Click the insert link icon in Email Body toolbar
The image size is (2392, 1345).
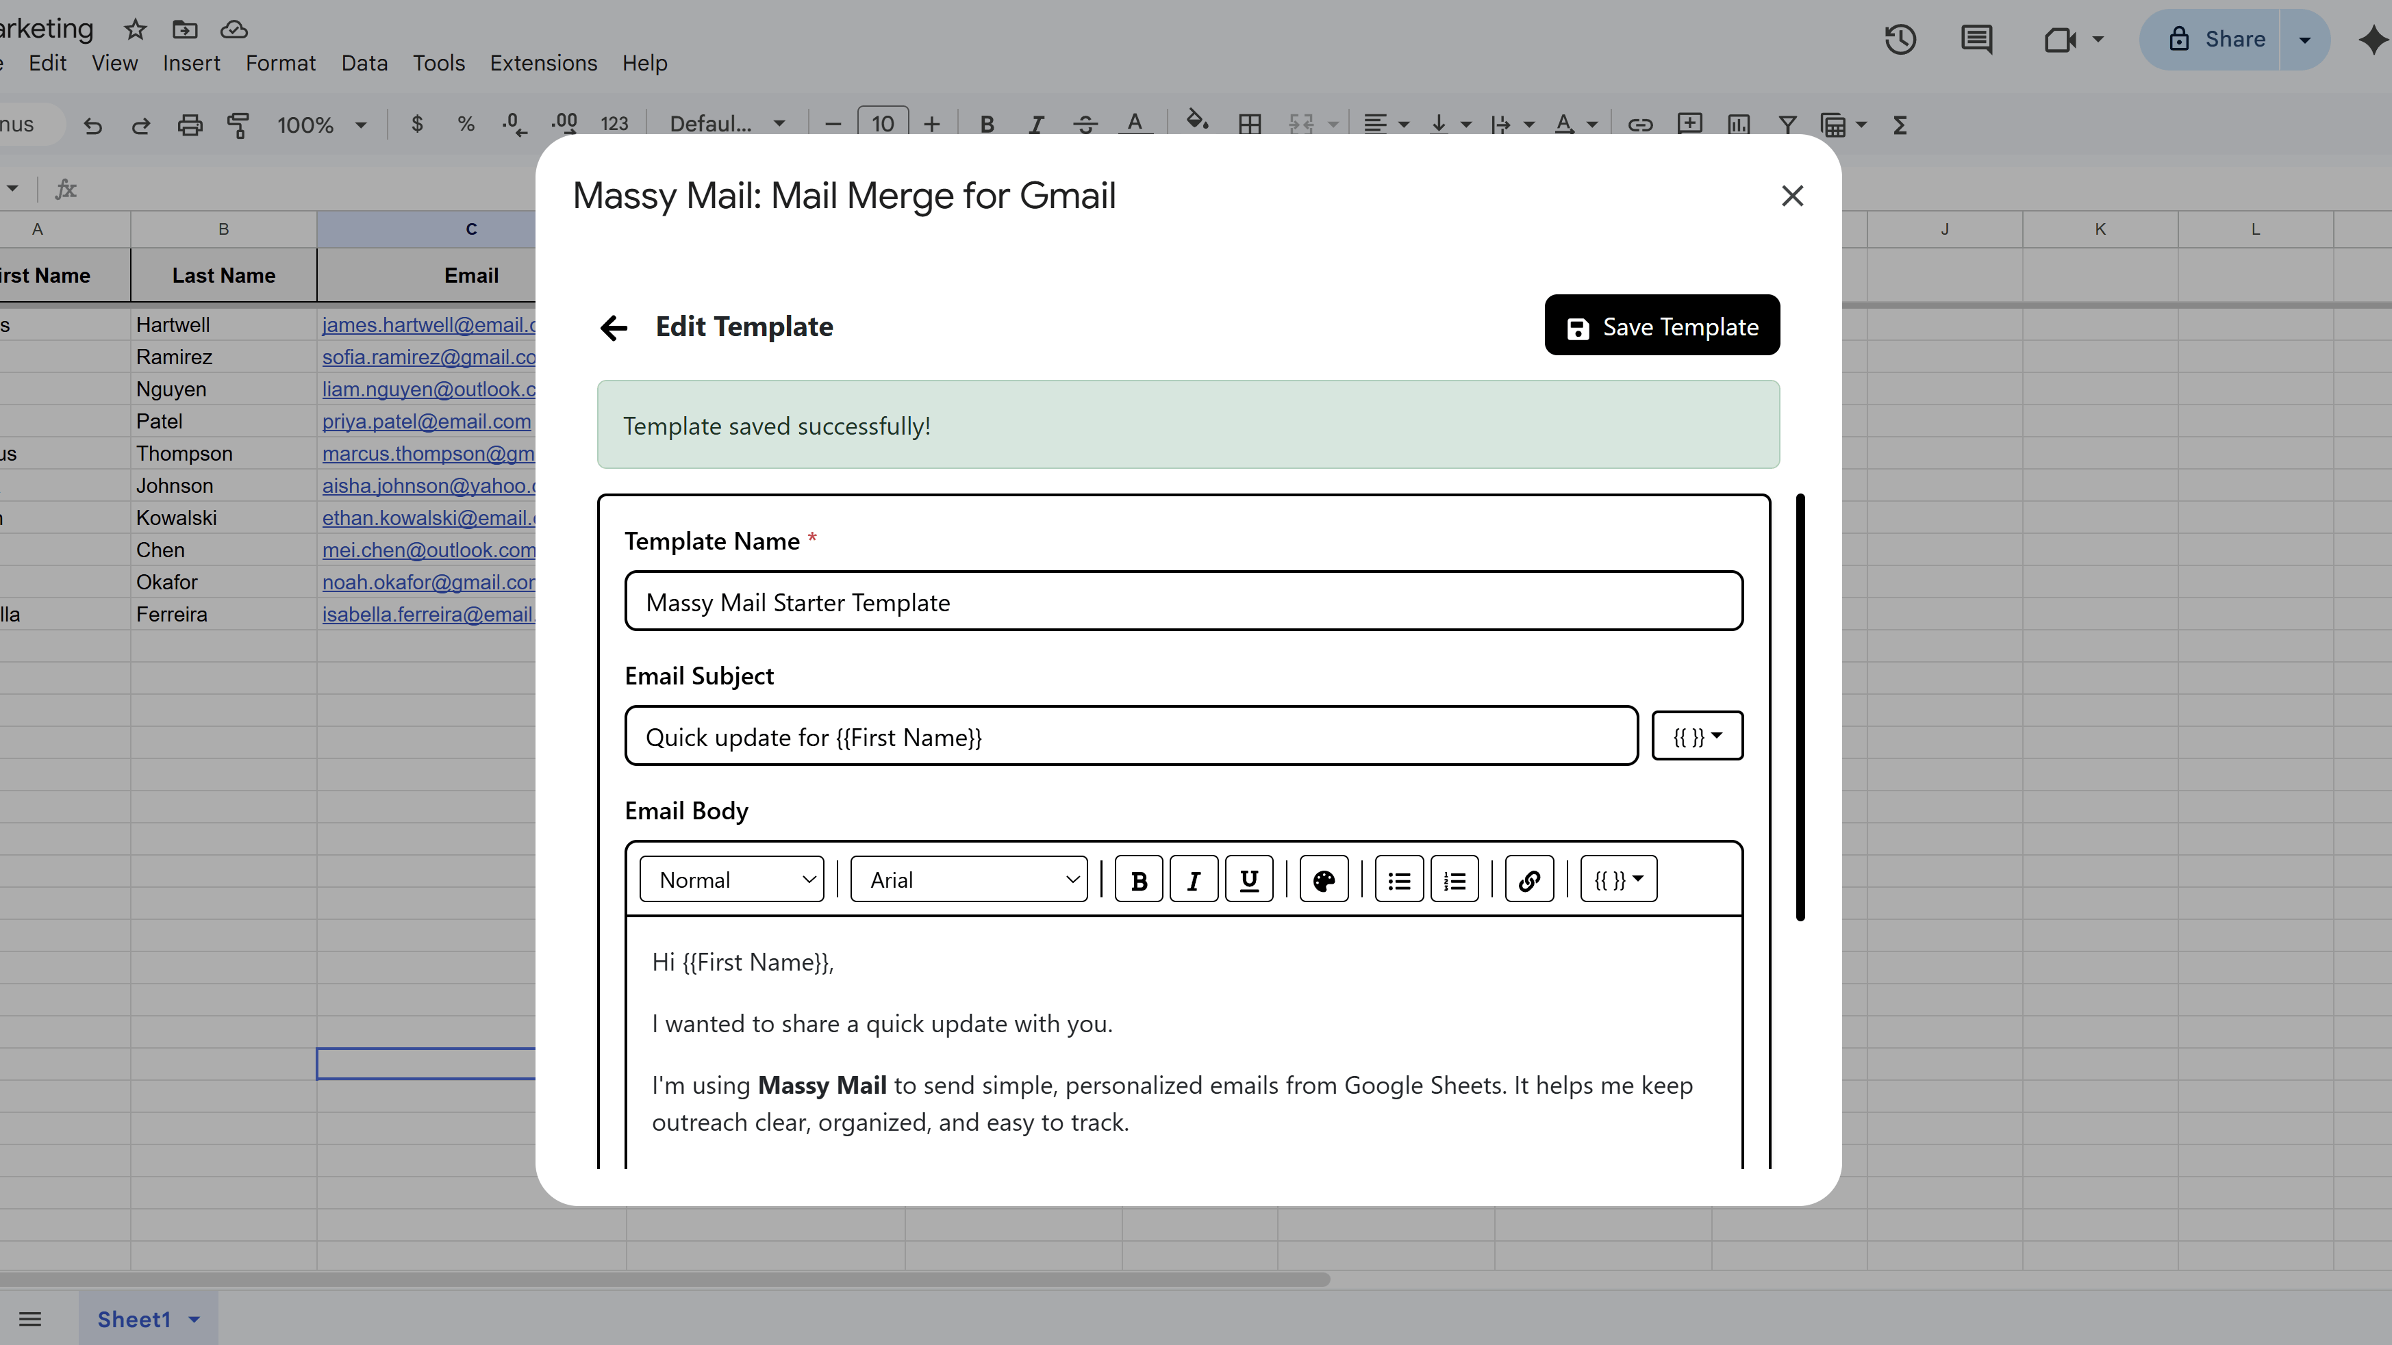pyautogui.click(x=1528, y=879)
